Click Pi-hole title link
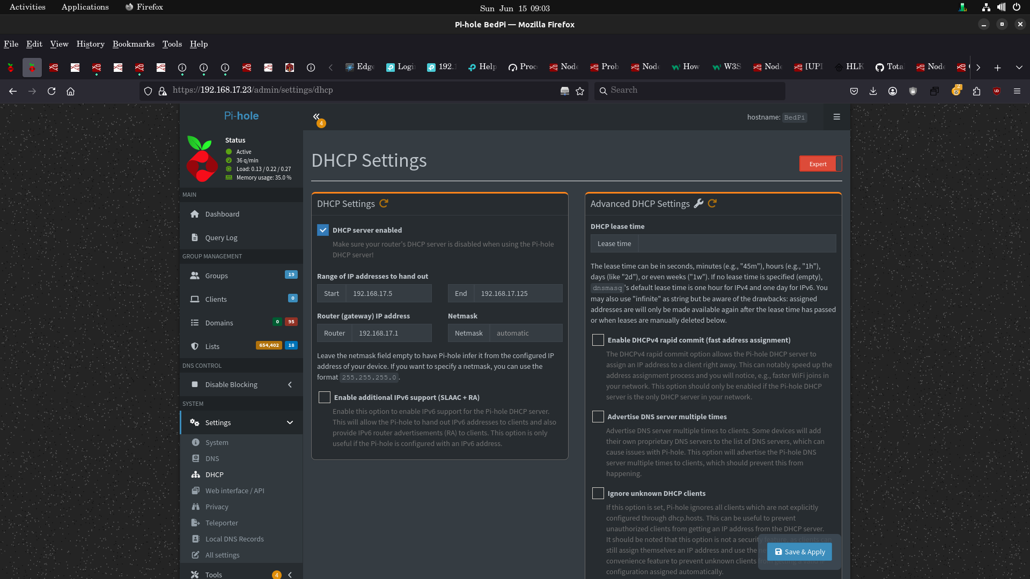This screenshot has height=579, width=1030. pyautogui.click(x=241, y=116)
